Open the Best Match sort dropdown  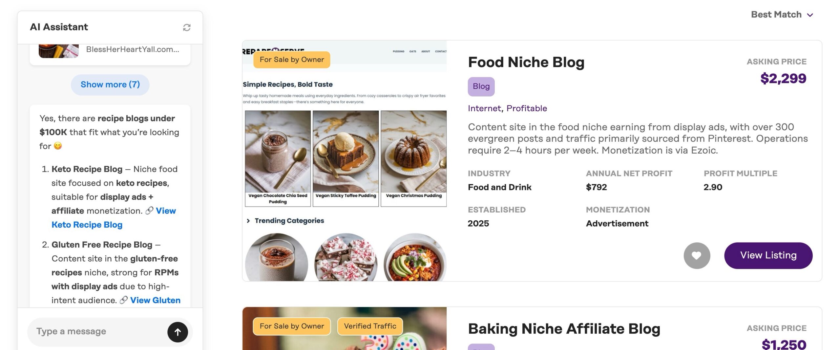pyautogui.click(x=782, y=15)
